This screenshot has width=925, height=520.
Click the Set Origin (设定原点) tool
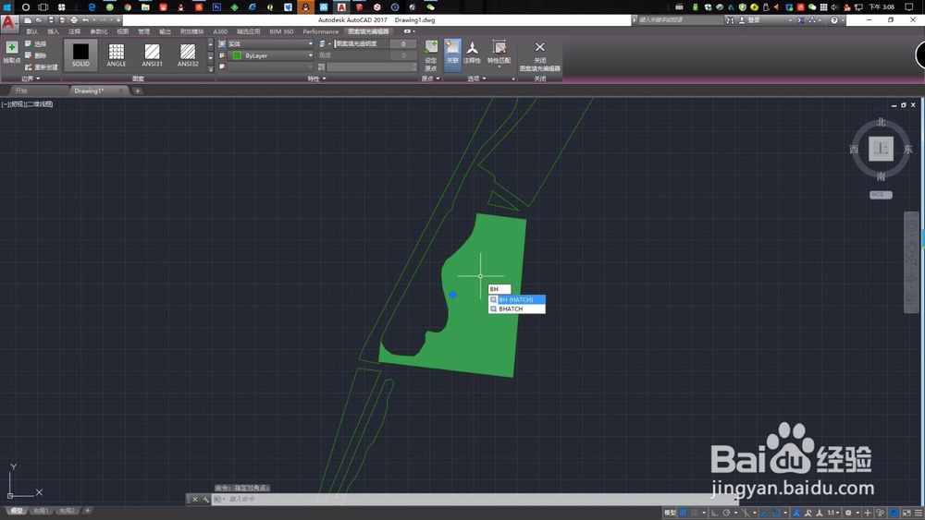pos(431,55)
